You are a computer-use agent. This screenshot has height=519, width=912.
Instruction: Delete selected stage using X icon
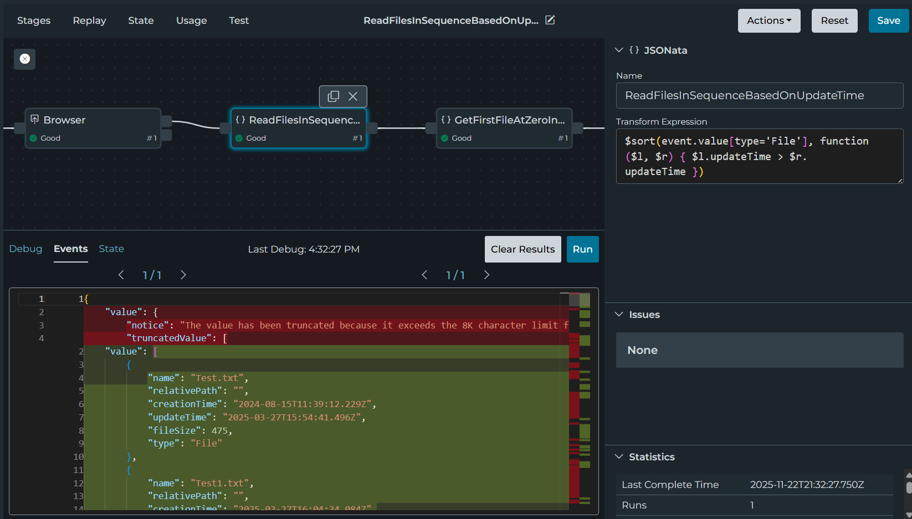tap(353, 96)
